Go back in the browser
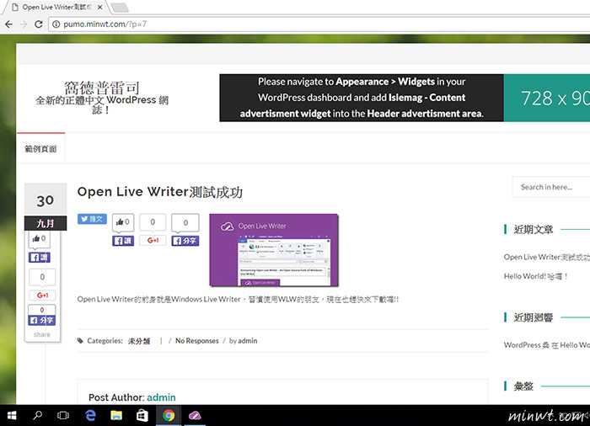 click(8, 24)
